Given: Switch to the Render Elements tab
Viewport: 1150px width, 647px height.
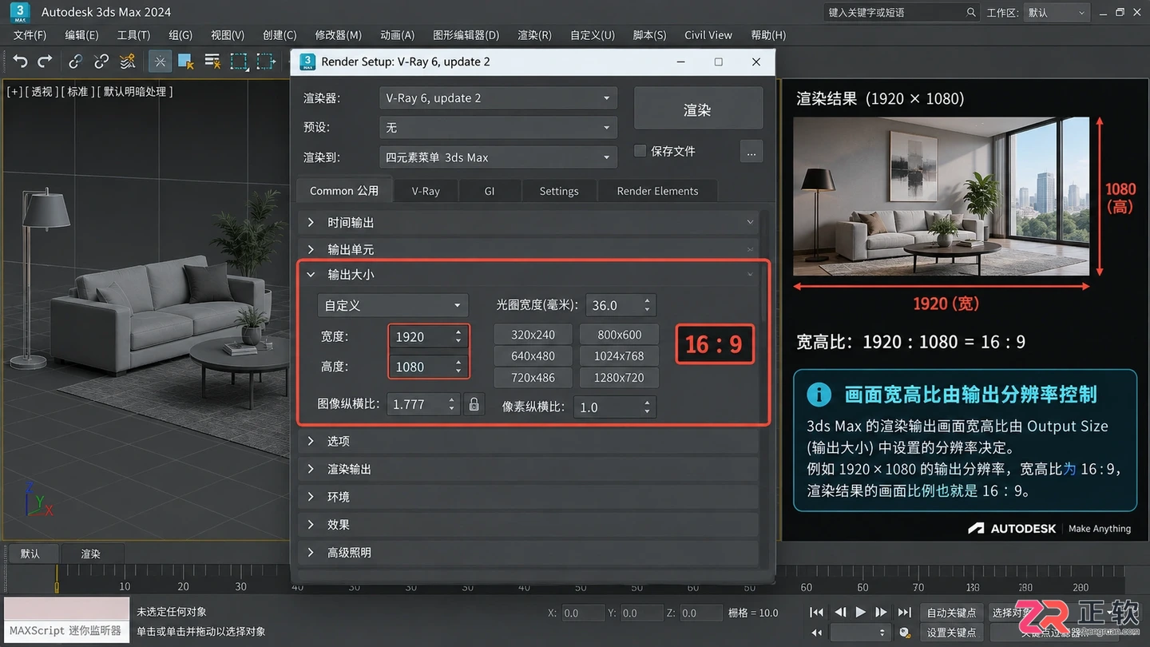Looking at the screenshot, I should coord(657,191).
